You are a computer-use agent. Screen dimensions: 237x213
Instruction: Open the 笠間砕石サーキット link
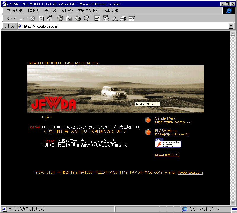(x=91, y=141)
